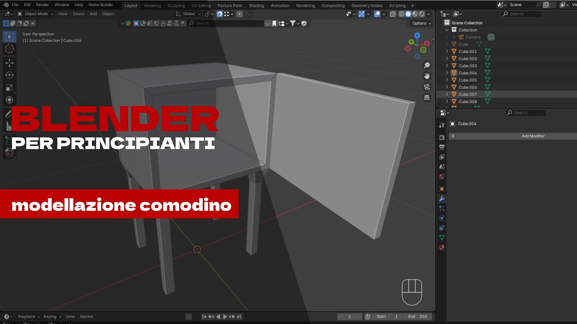Select the Scale tool
Image resolution: width=577 pixels, height=324 pixels.
[9, 87]
